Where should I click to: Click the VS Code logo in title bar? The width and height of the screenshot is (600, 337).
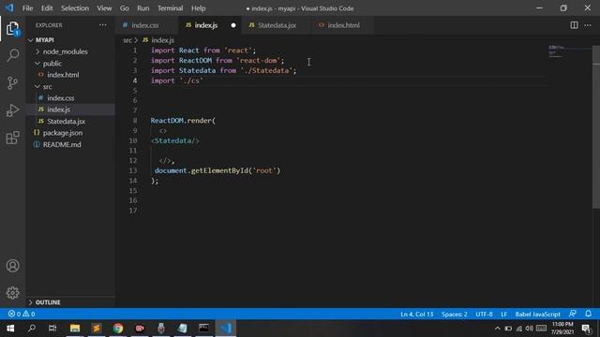[x=9, y=8]
